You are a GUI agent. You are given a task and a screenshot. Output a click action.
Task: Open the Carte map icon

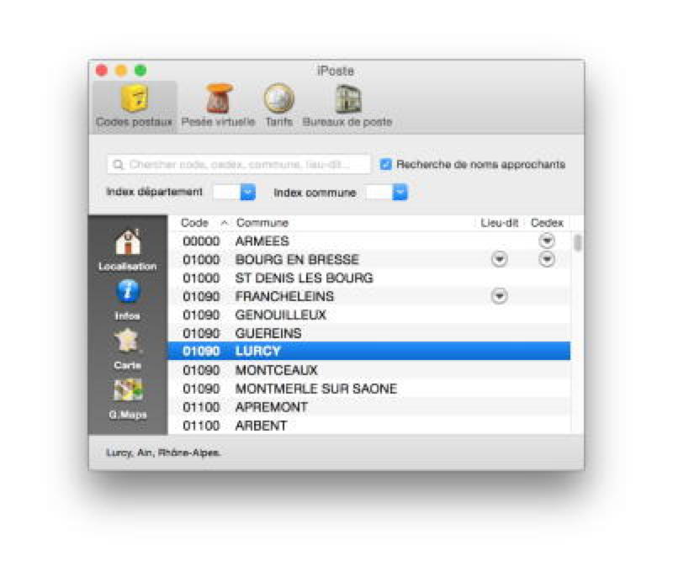click(128, 342)
